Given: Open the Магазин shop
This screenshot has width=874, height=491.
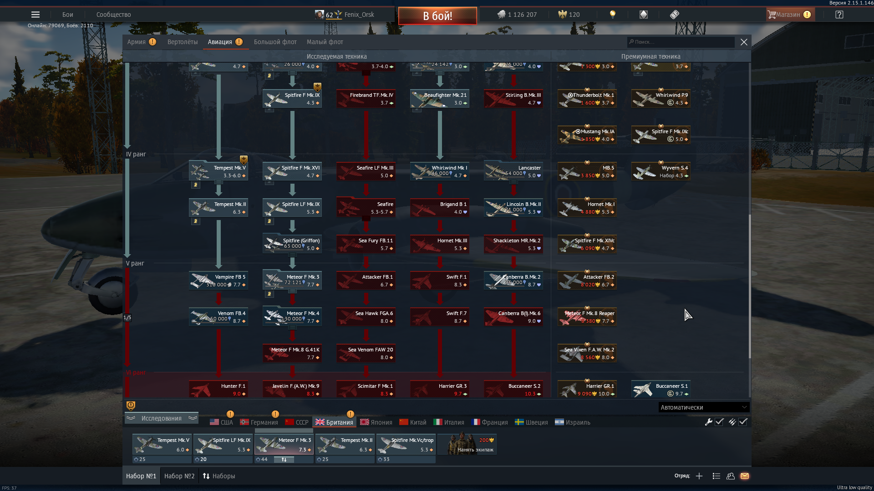Looking at the screenshot, I should (790, 15).
